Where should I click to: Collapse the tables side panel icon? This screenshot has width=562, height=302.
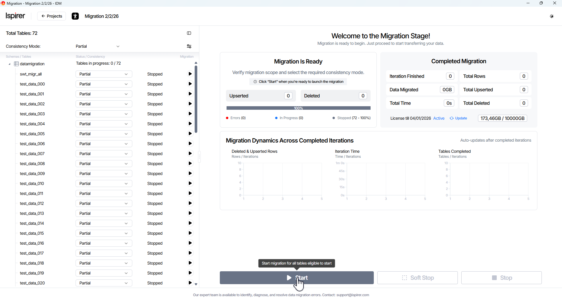189,33
